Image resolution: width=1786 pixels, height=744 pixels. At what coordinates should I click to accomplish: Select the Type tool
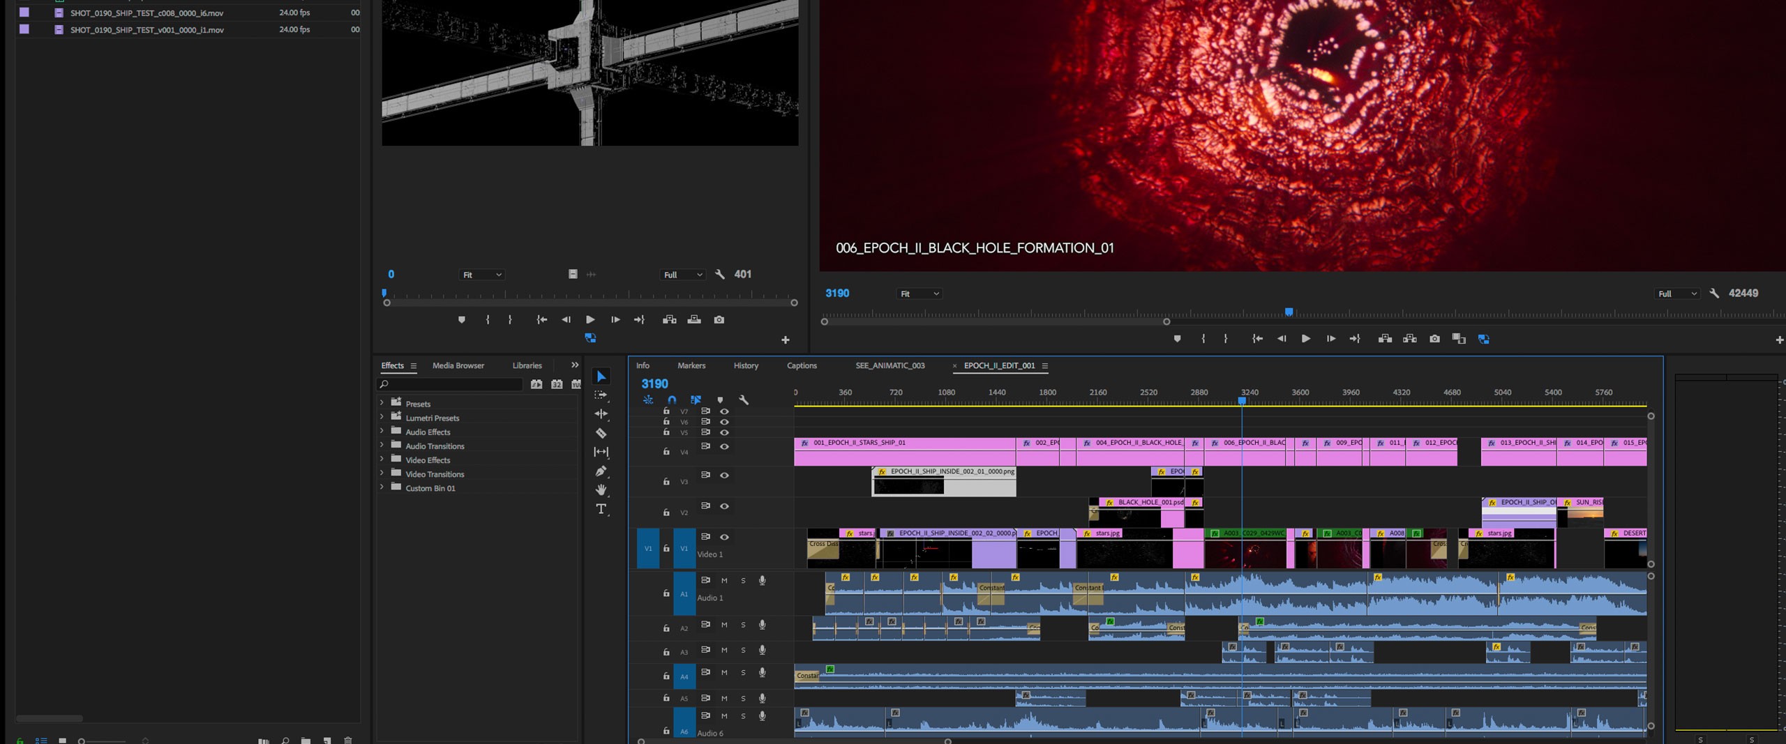(x=601, y=510)
